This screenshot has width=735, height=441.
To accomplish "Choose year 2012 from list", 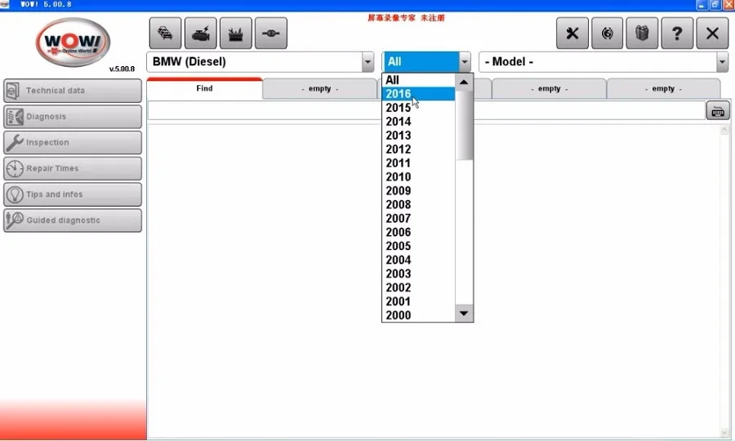I will coord(419,149).
